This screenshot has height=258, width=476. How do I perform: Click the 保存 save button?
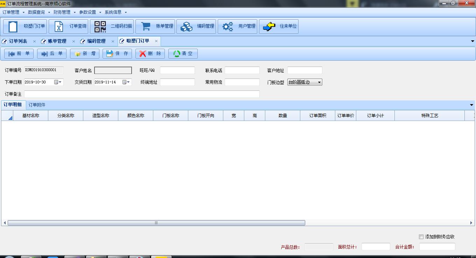(117, 54)
